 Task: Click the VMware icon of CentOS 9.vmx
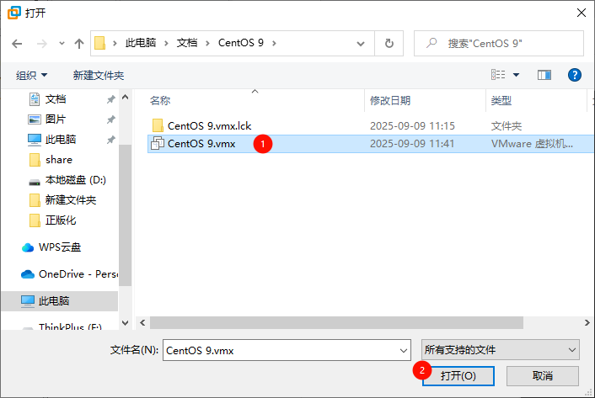pyautogui.click(x=158, y=144)
